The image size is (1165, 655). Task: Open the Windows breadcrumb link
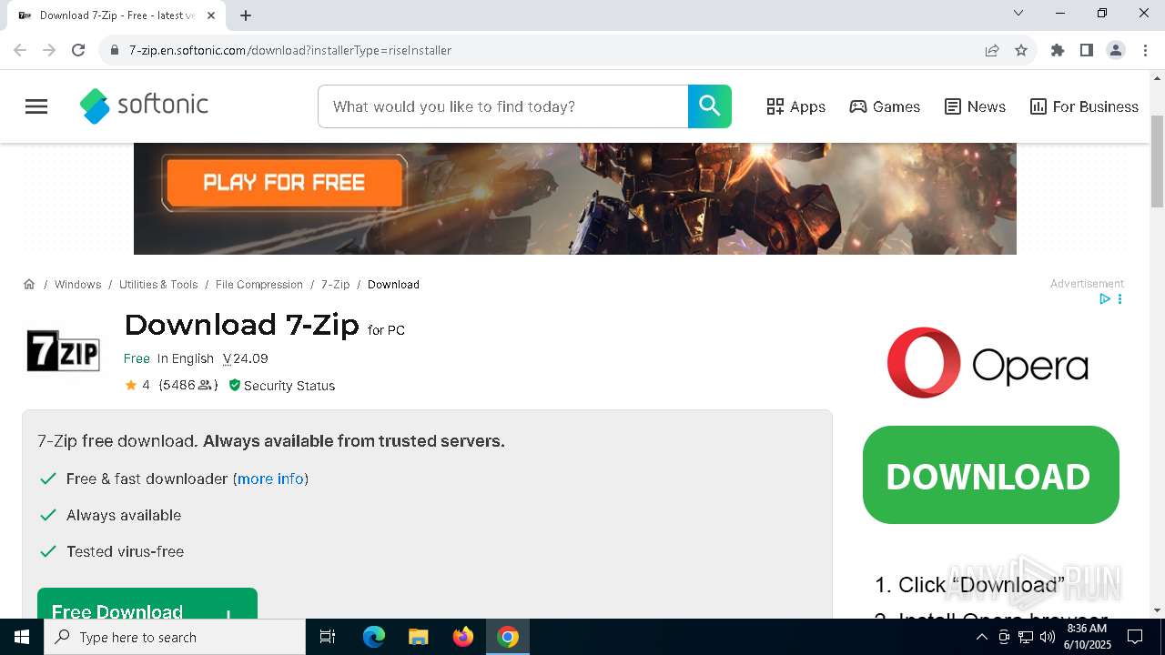(77, 285)
